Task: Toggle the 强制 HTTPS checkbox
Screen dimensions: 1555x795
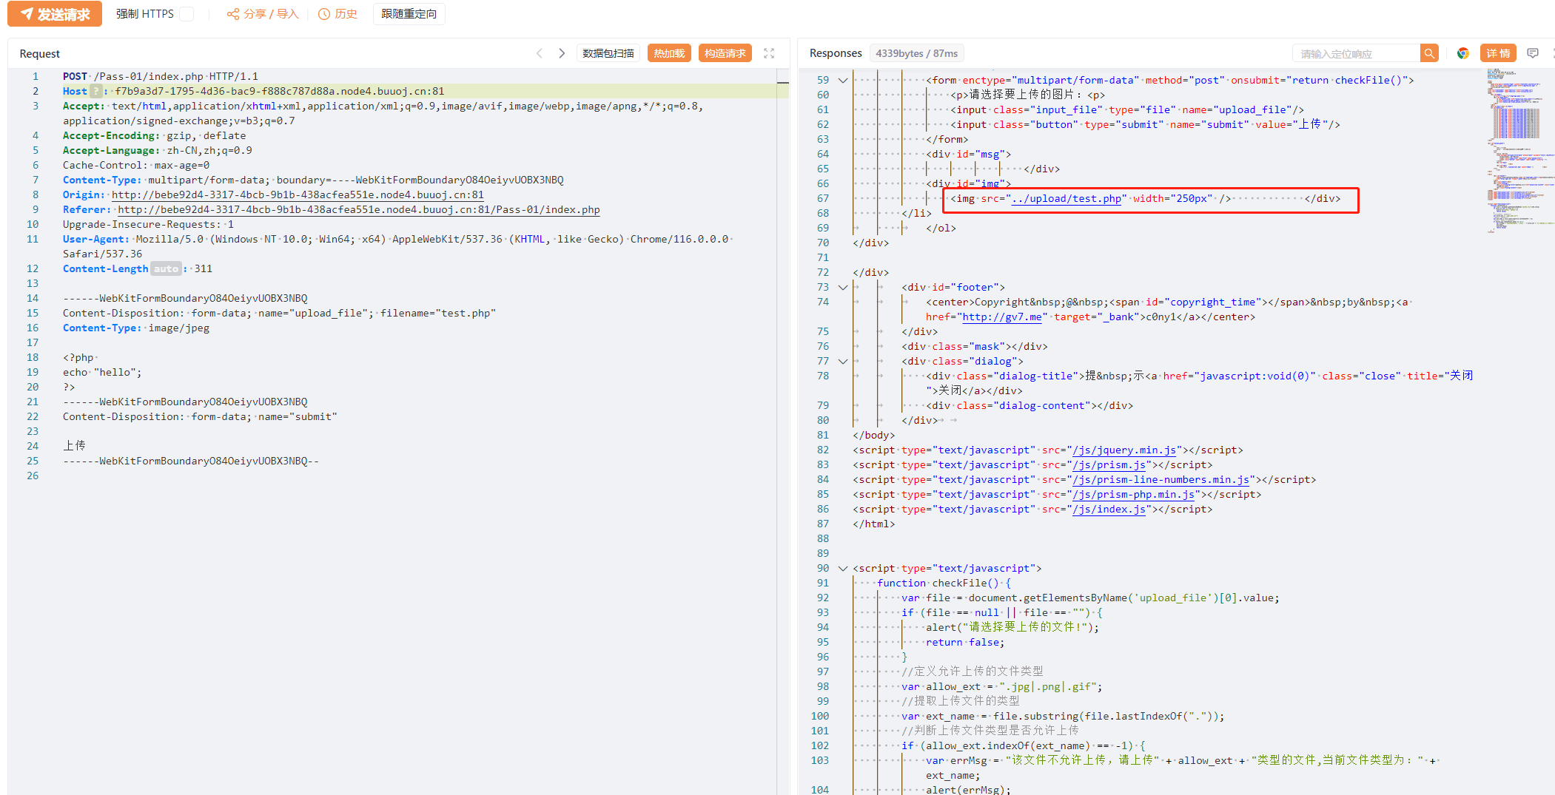Action: pos(187,14)
